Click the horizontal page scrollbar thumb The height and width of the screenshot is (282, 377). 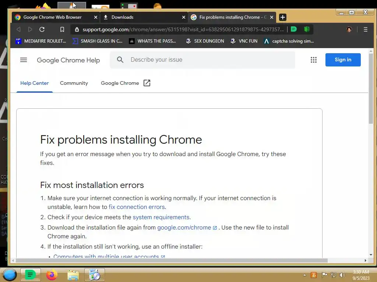point(171,260)
